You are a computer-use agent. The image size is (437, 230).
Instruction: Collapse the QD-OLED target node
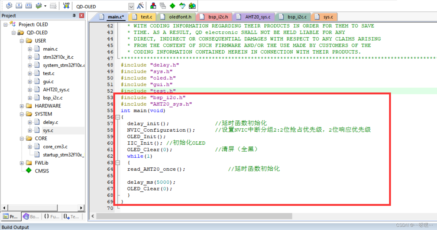(x=14, y=33)
